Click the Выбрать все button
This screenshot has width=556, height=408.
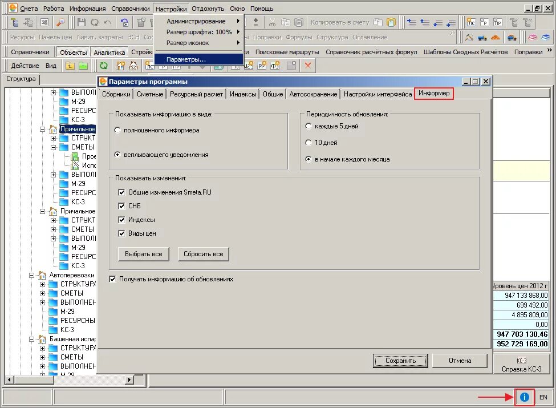coord(143,254)
